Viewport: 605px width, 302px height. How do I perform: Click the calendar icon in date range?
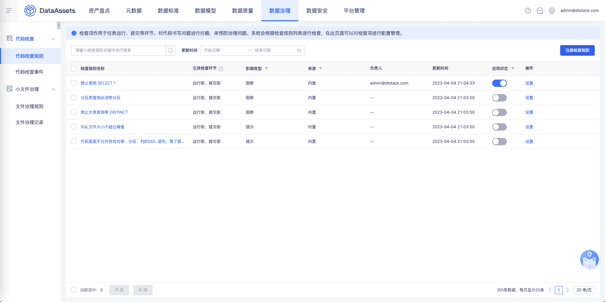[x=299, y=50]
